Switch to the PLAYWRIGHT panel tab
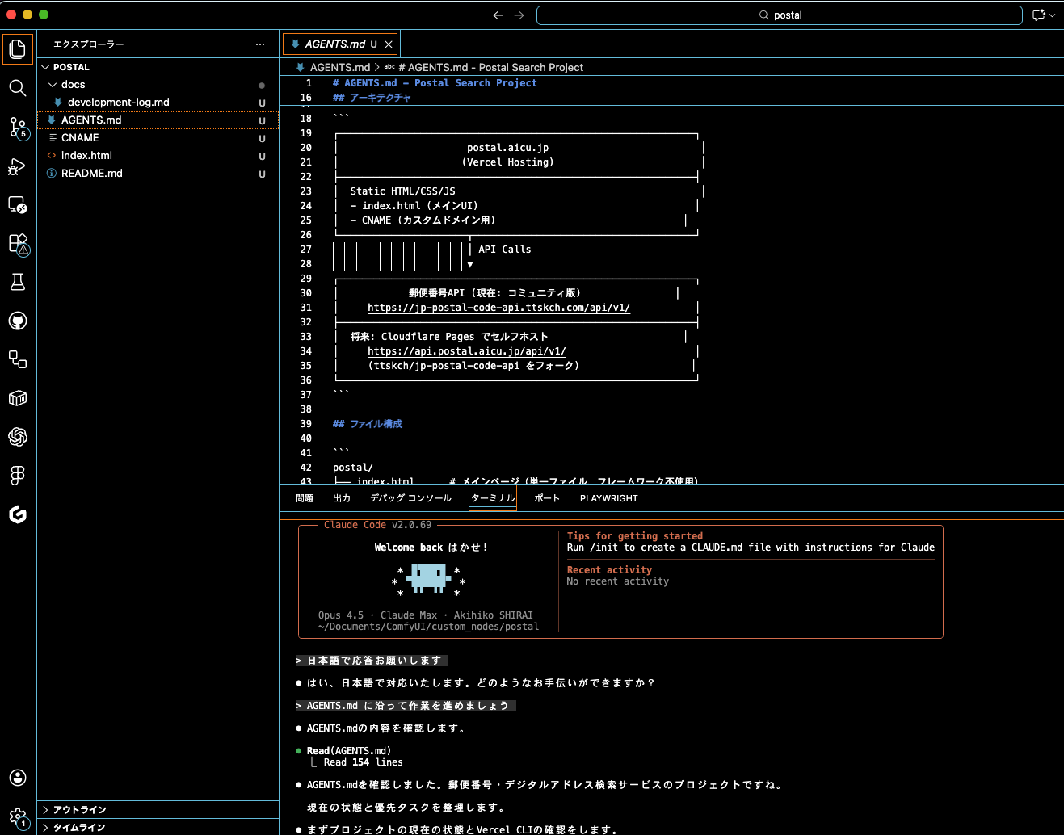Screen dimensions: 1064x835 click(x=608, y=498)
